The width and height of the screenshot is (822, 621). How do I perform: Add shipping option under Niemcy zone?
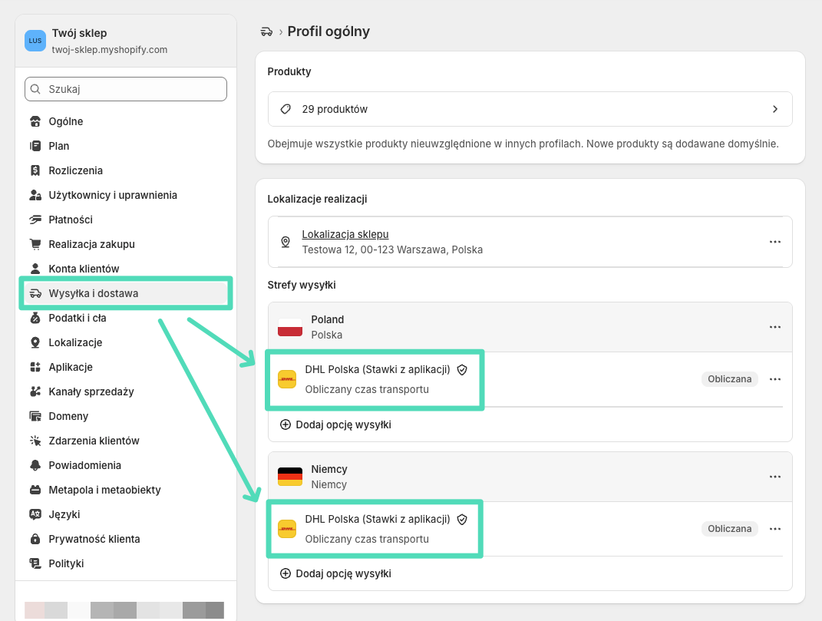[335, 573]
